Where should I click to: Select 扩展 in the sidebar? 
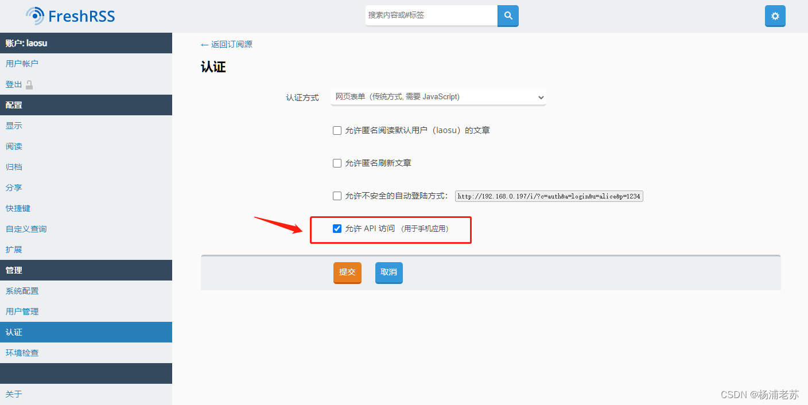point(14,249)
